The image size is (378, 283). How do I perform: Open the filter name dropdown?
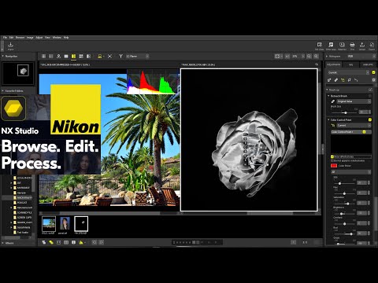pos(137,57)
